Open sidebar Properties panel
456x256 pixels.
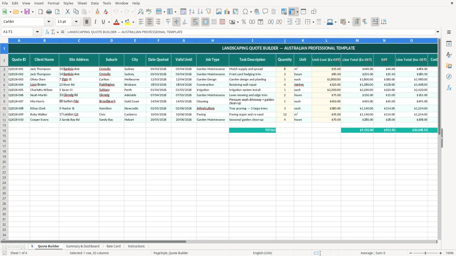click(x=449, y=44)
